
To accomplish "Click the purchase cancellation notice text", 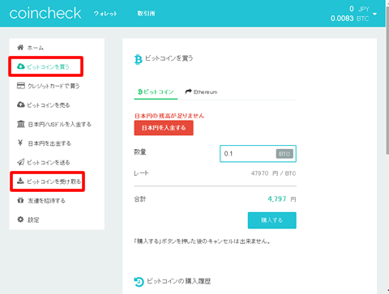I will click(x=203, y=241).
